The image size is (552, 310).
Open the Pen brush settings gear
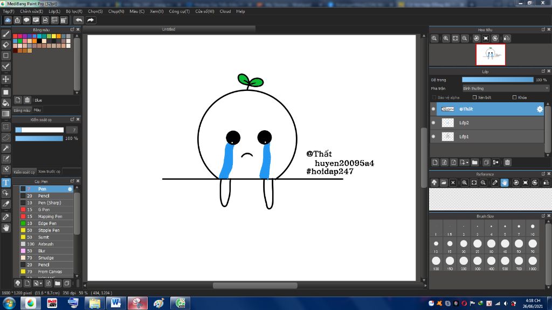(x=70, y=189)
